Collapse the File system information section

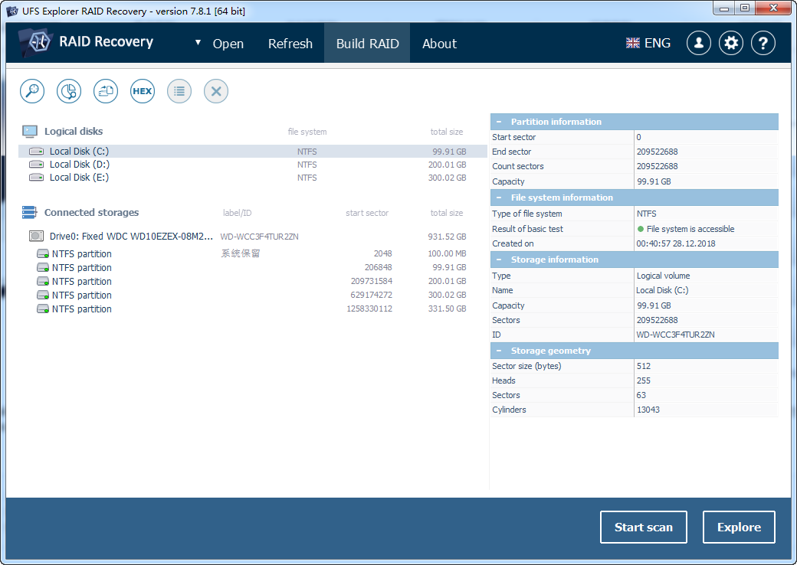coord(499,198)
